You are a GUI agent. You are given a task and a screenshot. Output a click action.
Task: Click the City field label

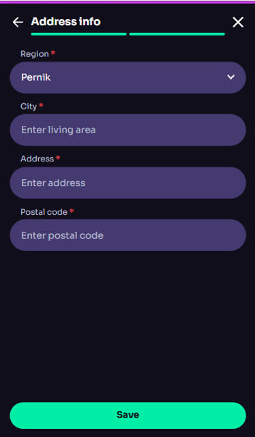(x=29, y=106)
